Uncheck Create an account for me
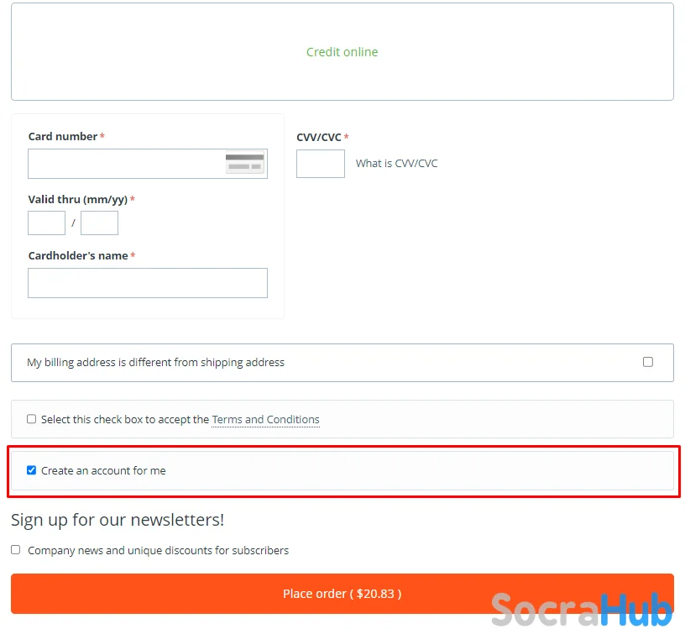 pyautogui.click(x=31, y=470)
